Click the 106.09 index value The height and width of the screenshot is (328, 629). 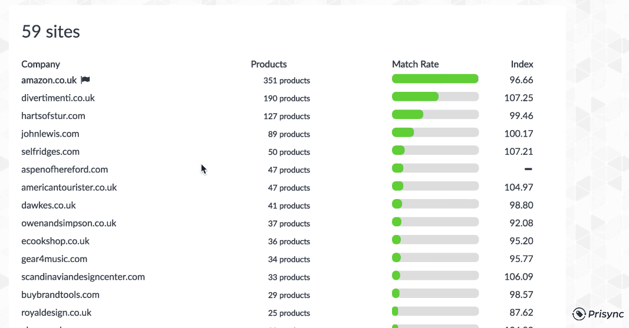(x=518, y=277)
